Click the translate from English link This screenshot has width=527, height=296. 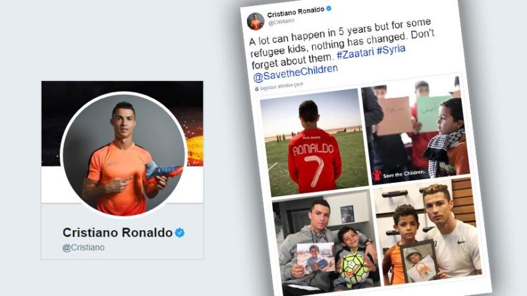(282, 86)
